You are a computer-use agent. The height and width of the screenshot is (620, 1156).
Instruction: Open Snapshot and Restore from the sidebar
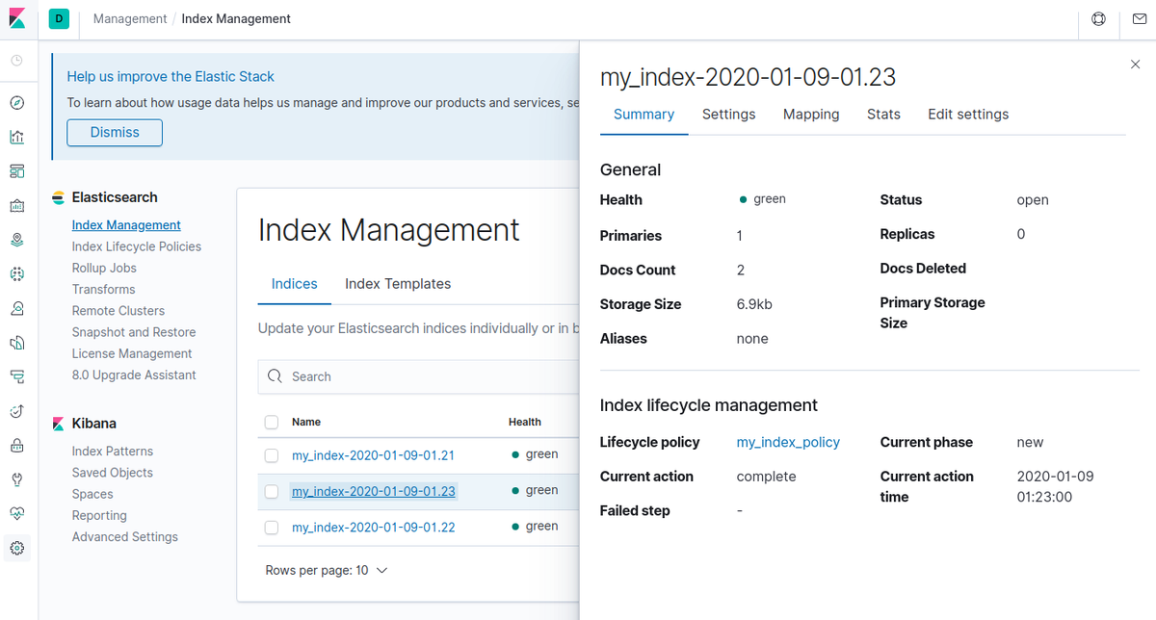(134, 331)
